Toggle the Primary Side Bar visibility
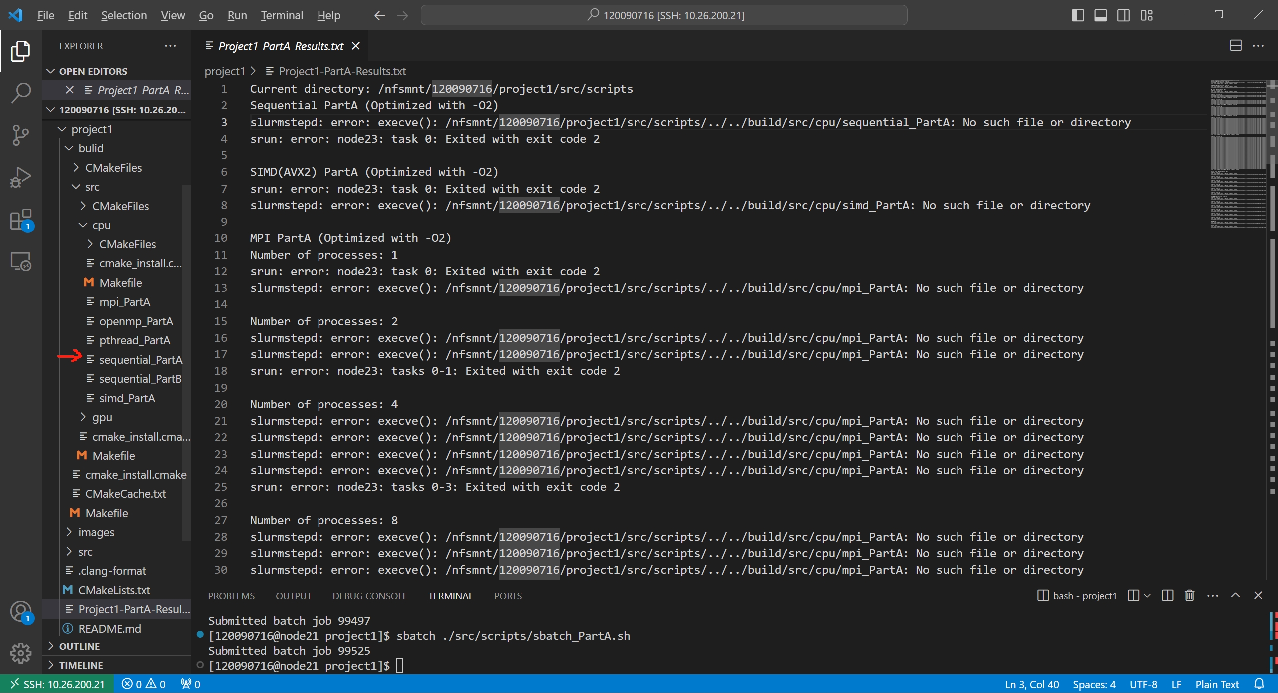The image size is (1278, 693). coord(1078,15)
